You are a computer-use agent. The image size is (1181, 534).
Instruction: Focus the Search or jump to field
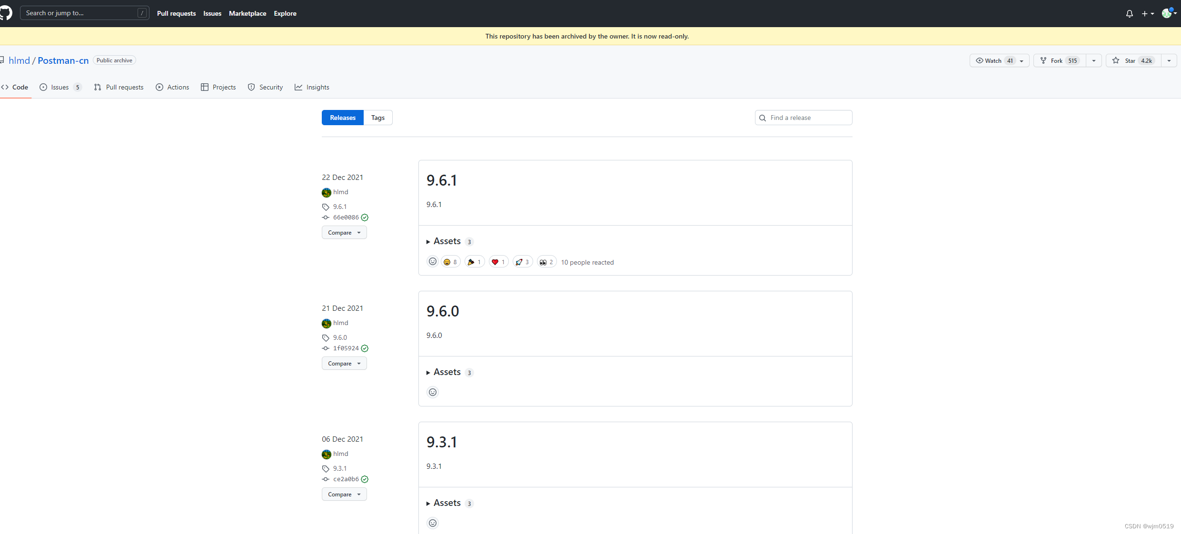85,13
